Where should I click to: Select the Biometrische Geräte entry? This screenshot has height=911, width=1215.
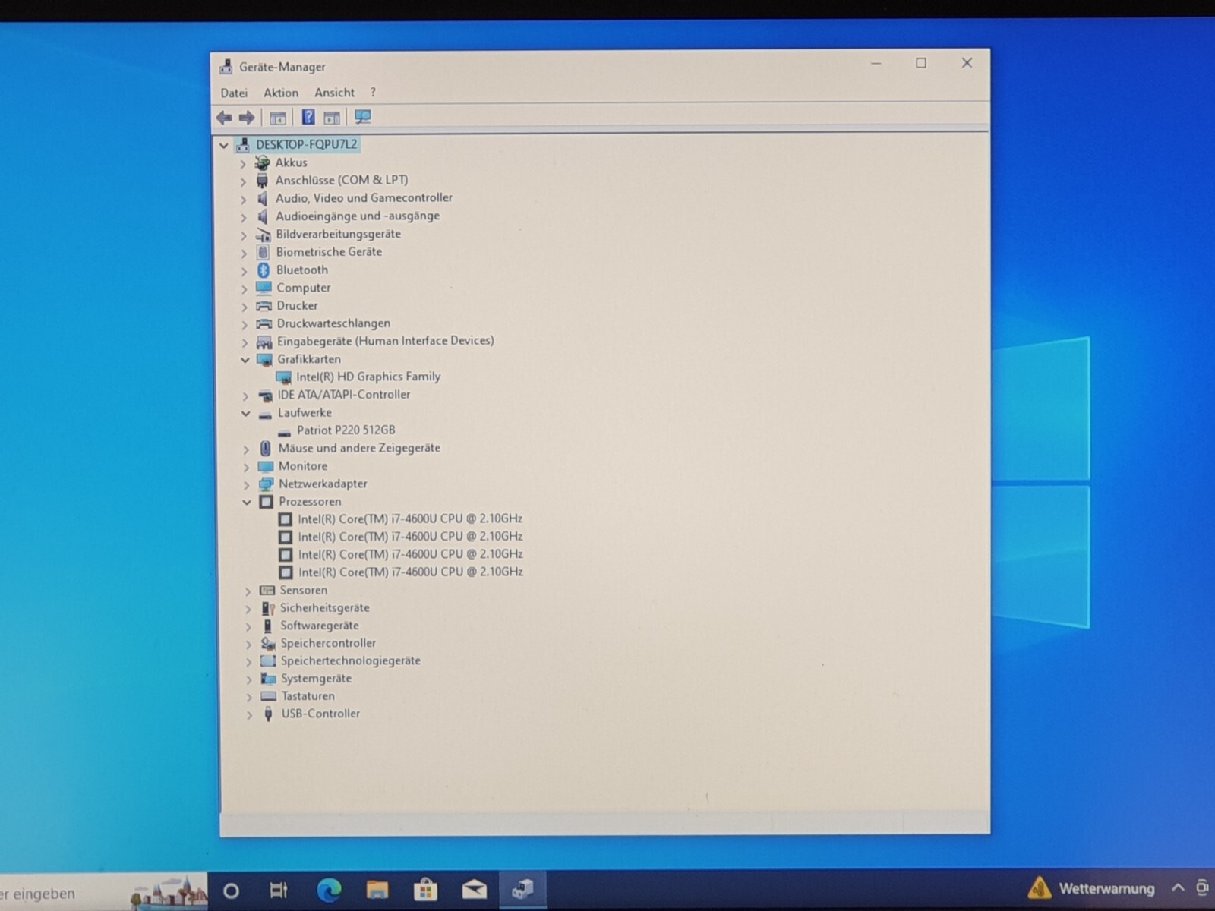[329, 252]
